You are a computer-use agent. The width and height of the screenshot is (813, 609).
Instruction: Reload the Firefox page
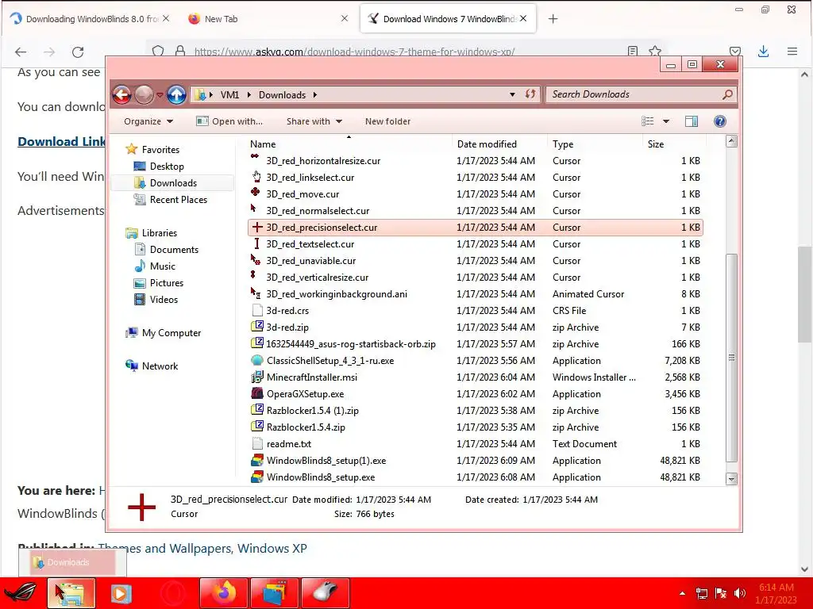(78, 52)
